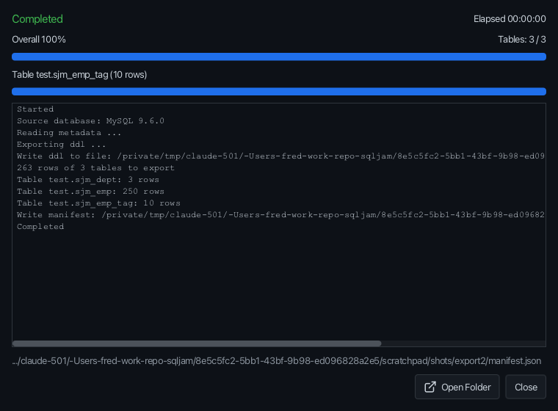The height and width of the screenshot is (411, 558).
Task: Close the export progress dialog
Action: (526, 387)
